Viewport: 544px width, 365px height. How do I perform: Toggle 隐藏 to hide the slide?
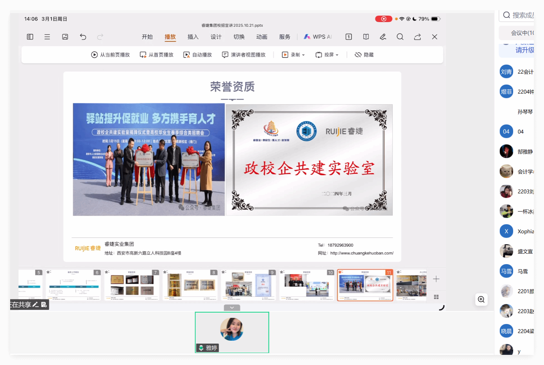(364, 55)
